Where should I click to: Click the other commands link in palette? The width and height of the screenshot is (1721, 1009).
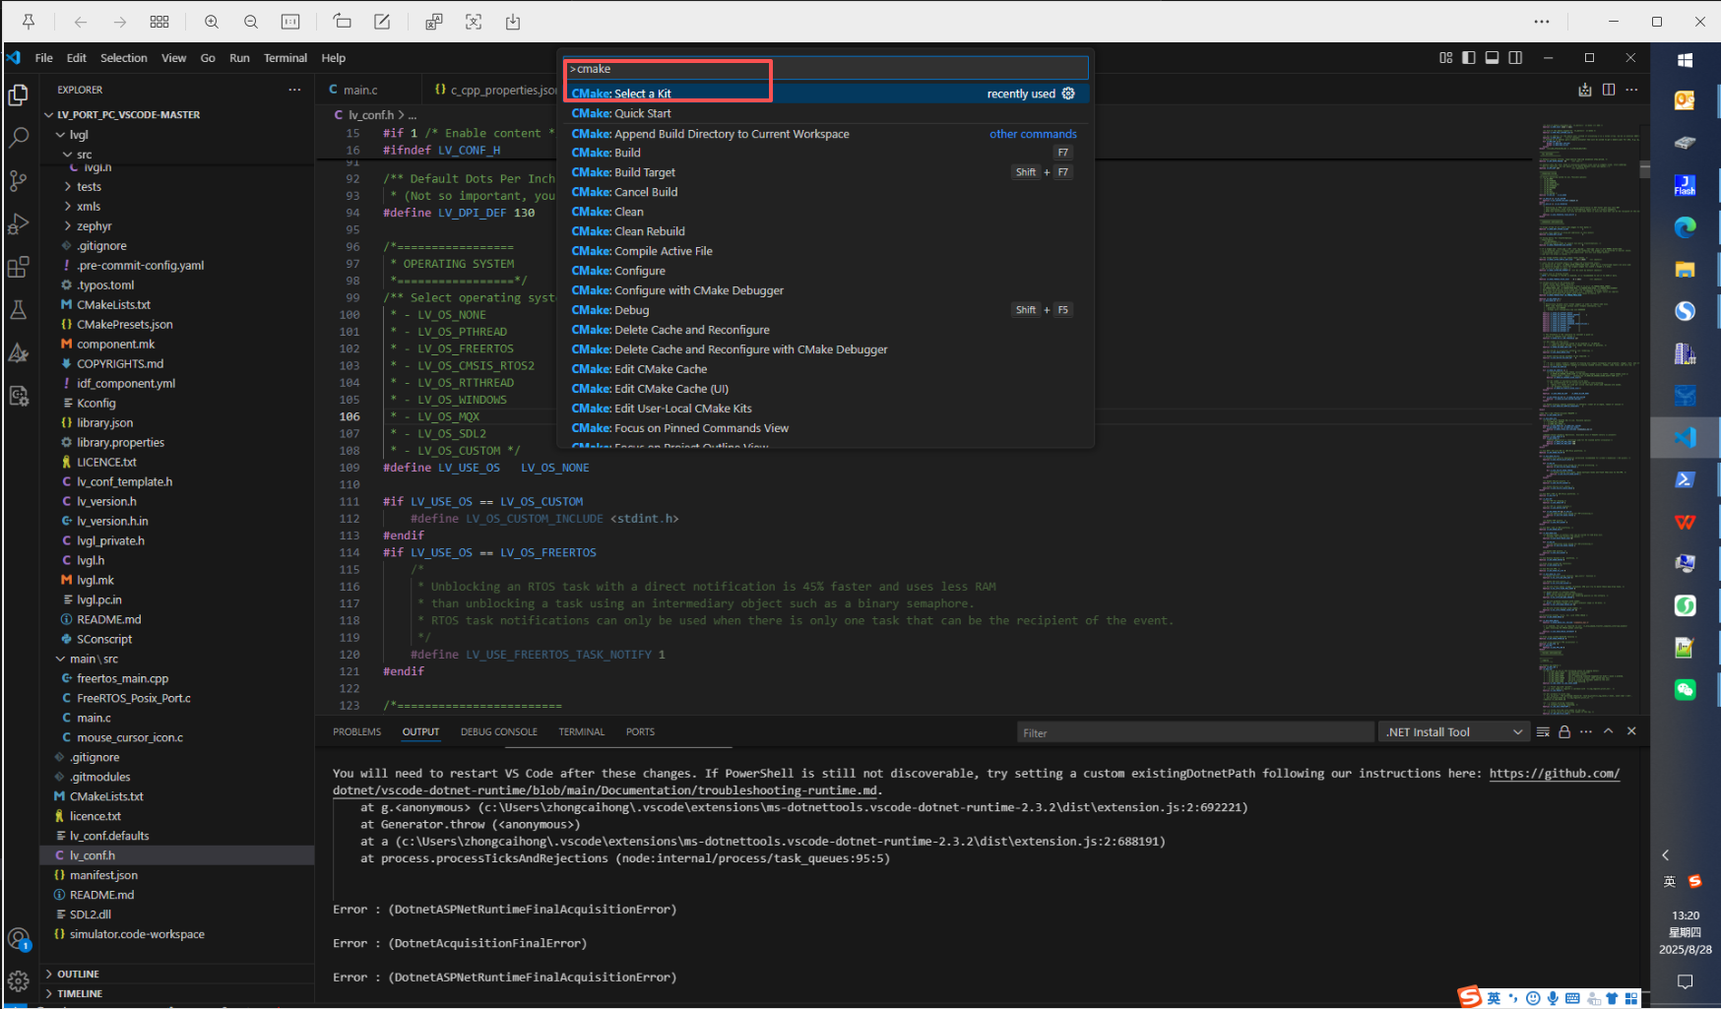click(1033, 133)
